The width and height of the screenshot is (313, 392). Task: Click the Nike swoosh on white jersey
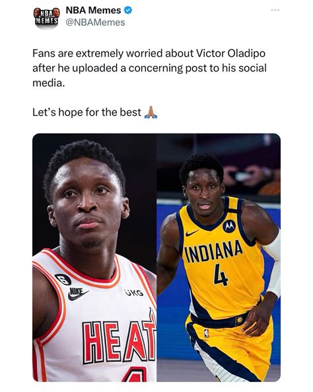78,294
